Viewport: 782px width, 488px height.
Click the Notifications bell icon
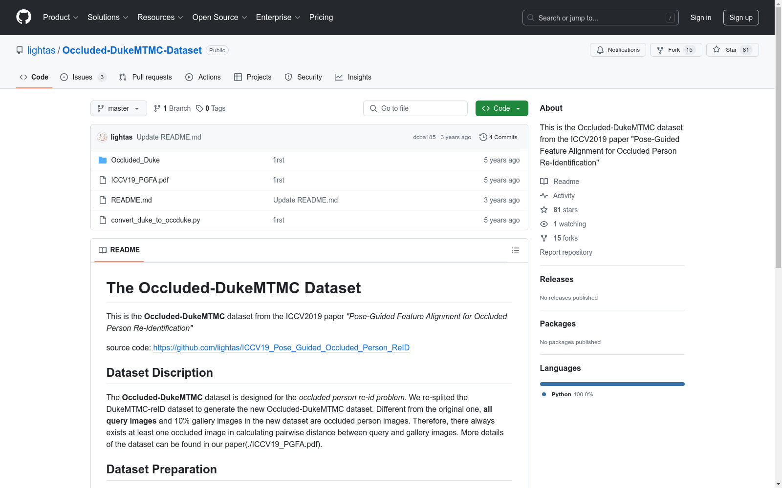pos(600,50)
